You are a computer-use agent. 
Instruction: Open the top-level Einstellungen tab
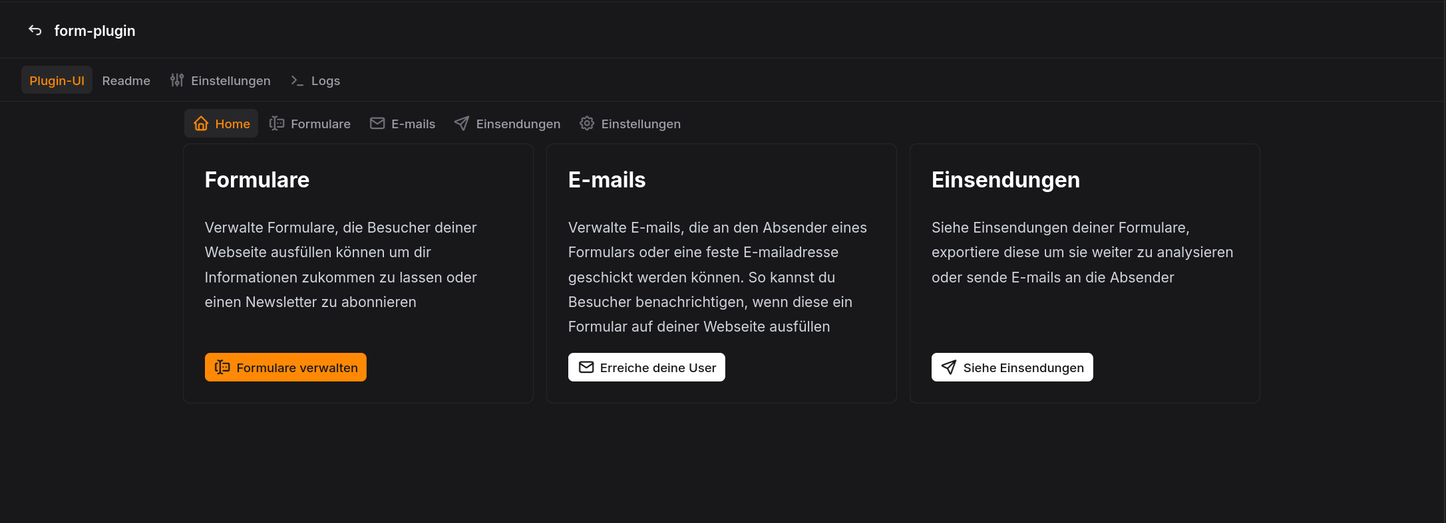230,80
